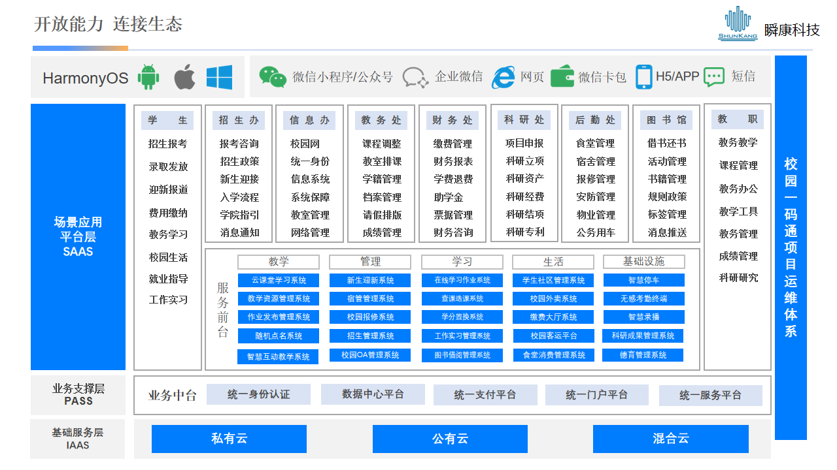Viewport: 837px width, 470px height.
Task: Click the 图书馆 section header
Action: coord(666,119)
